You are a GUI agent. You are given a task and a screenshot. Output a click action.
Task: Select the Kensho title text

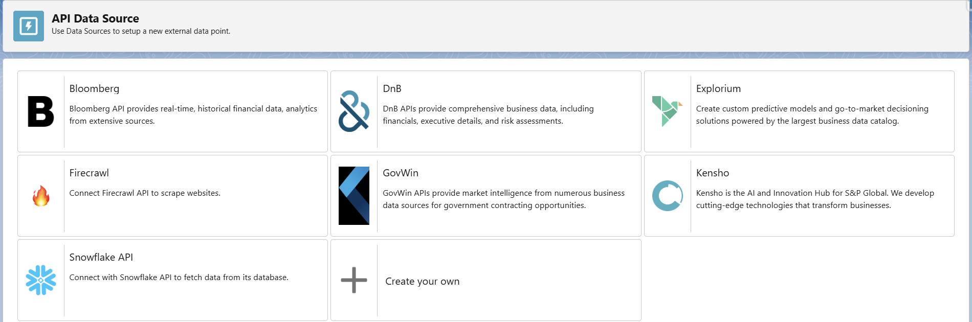click(713, 173)
